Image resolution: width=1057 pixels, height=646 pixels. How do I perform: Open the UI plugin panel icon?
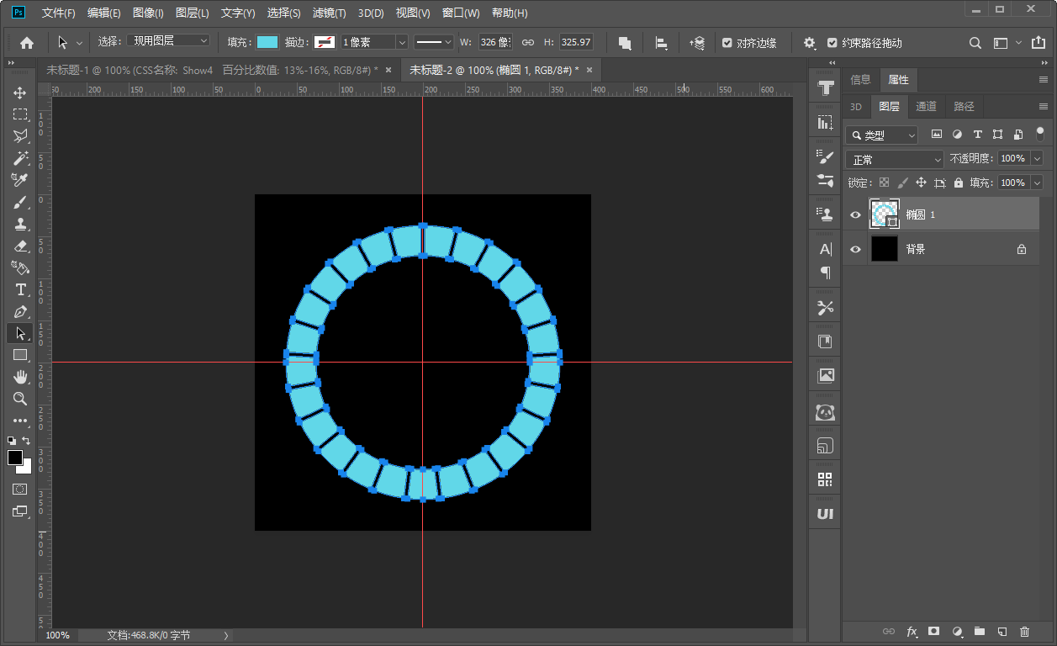pos(825,513)
